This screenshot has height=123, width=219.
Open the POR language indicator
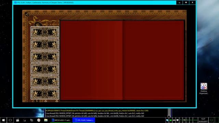tap(195, 120)
